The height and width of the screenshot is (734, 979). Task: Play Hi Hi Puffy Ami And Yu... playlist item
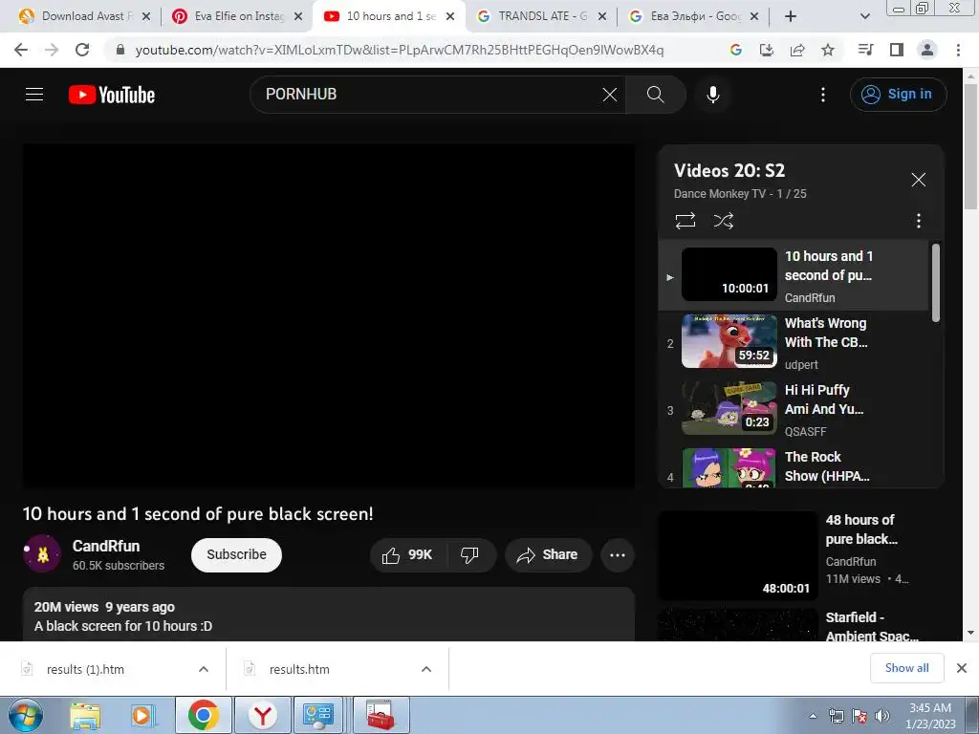coord(794,409)
